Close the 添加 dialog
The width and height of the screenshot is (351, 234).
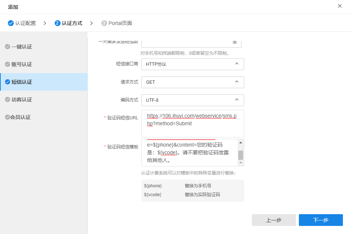point(340,6)
